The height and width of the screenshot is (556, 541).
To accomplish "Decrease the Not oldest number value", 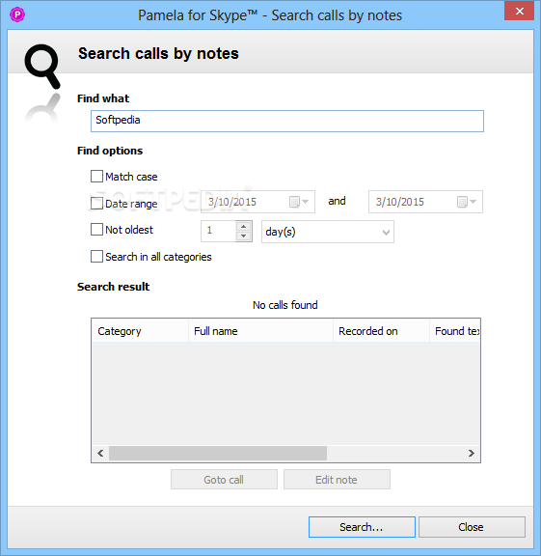I will pos(243,236).
